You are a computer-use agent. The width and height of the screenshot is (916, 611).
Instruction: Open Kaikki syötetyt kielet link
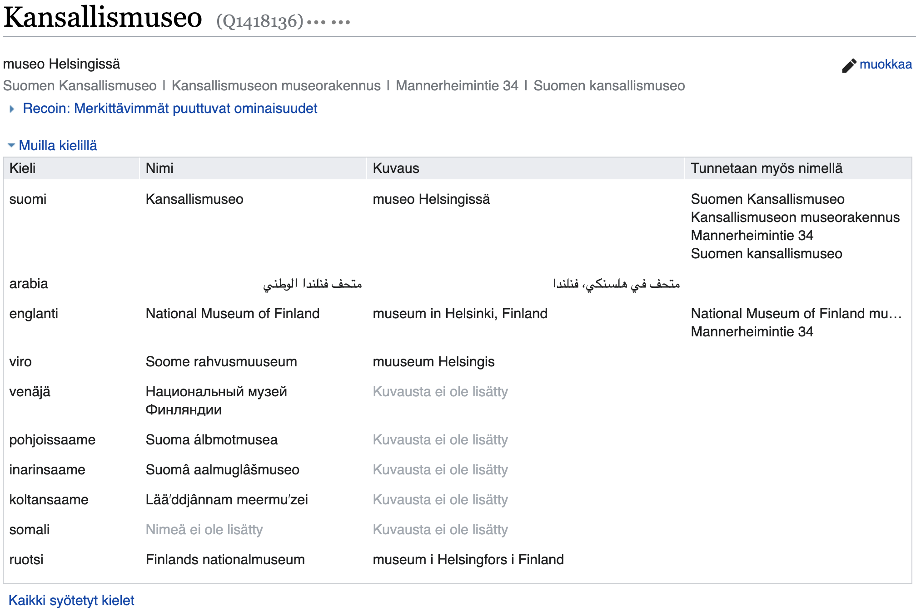pos(71,601)
